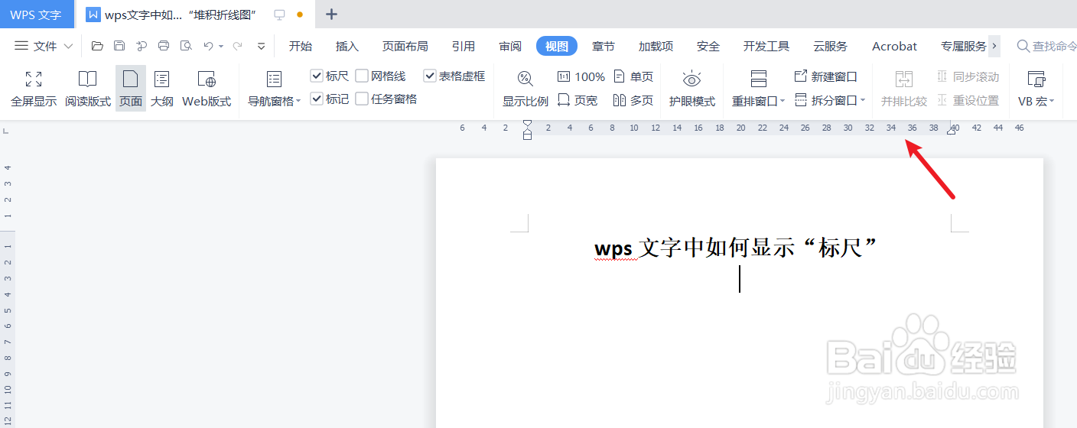Viewport: 1077px width, 428px height.
Task: Set zoom to 100%
Action: coord(581,76)
